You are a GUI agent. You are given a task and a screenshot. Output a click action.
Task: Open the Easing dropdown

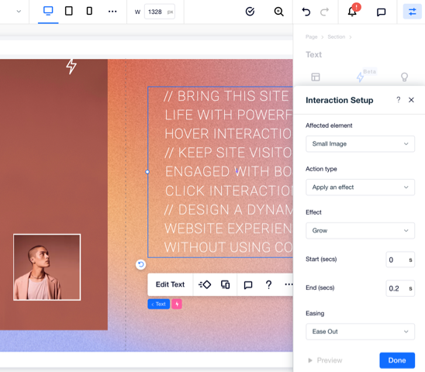360,332
